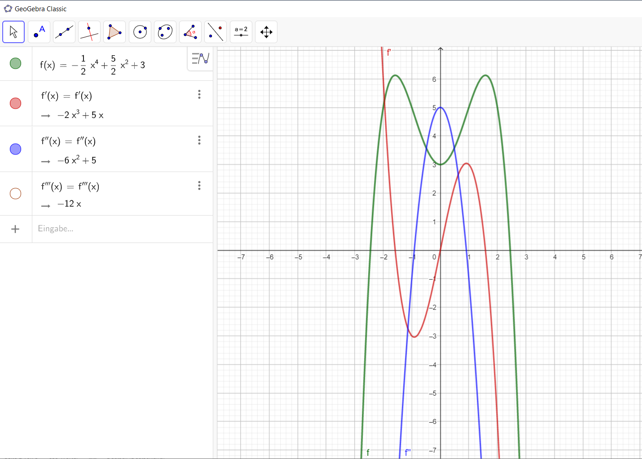Image resolution: width=642 pixels, height=459 pixels.
Task: Select the Move Graphics View tool
Action: click(266, 32)
